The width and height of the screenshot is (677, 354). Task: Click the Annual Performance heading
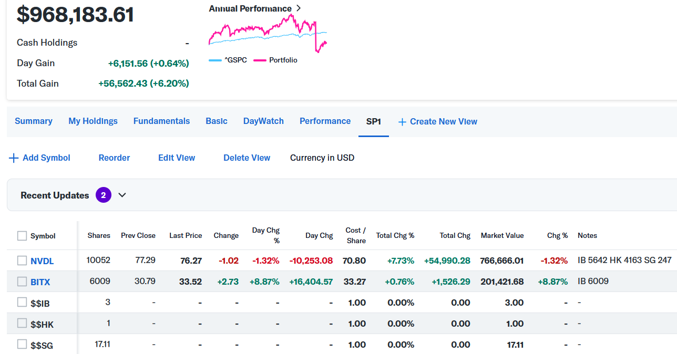click(250, 8)
